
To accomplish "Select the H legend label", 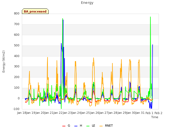I will (x=81, y=126).
